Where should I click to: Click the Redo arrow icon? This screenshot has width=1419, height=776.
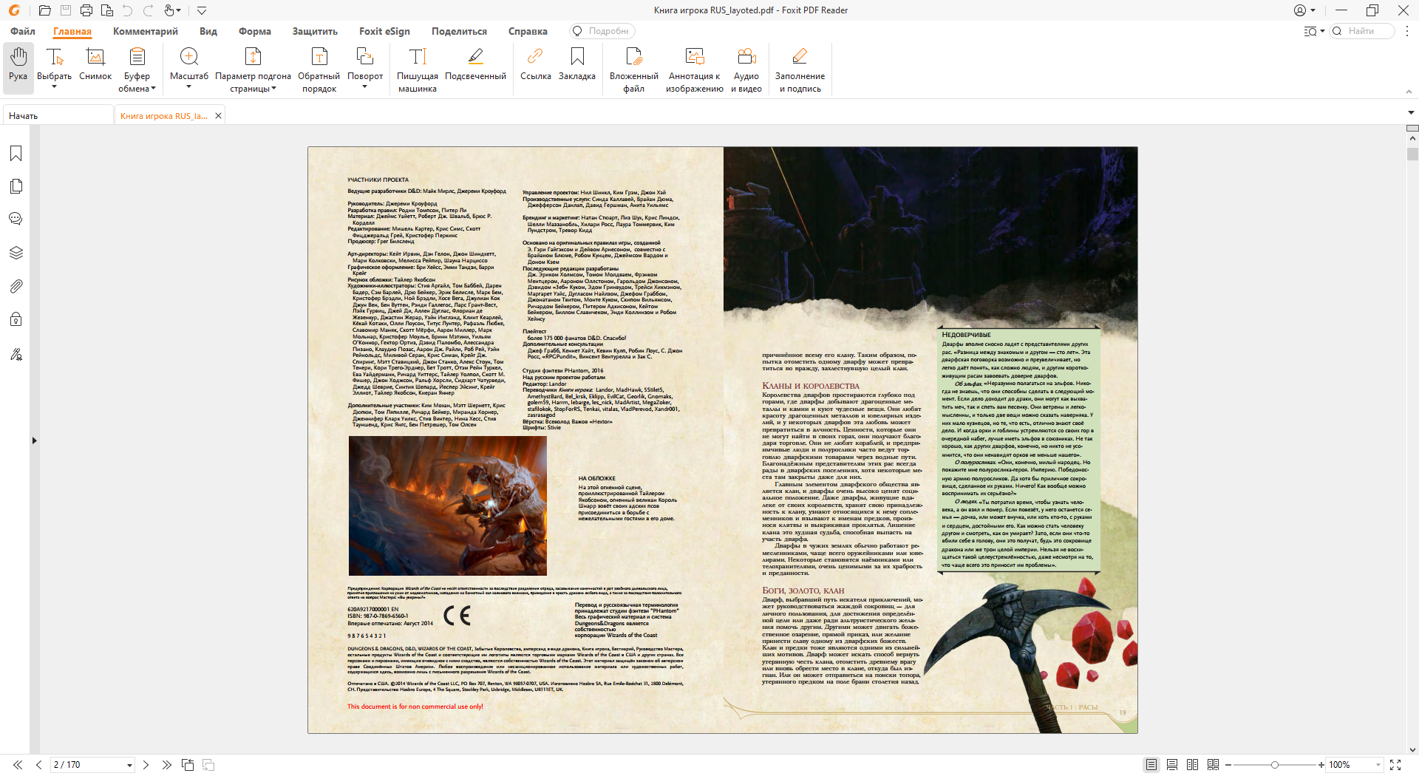point(148,10)
